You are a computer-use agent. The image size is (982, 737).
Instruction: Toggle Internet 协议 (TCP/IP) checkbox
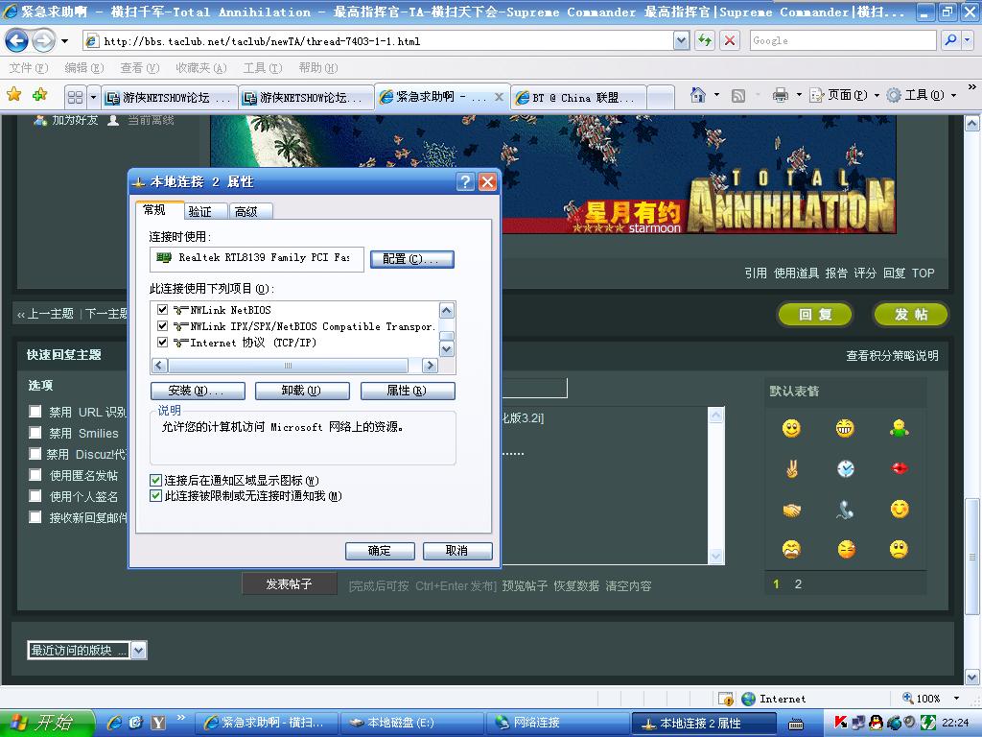click(x=162, y=343)
